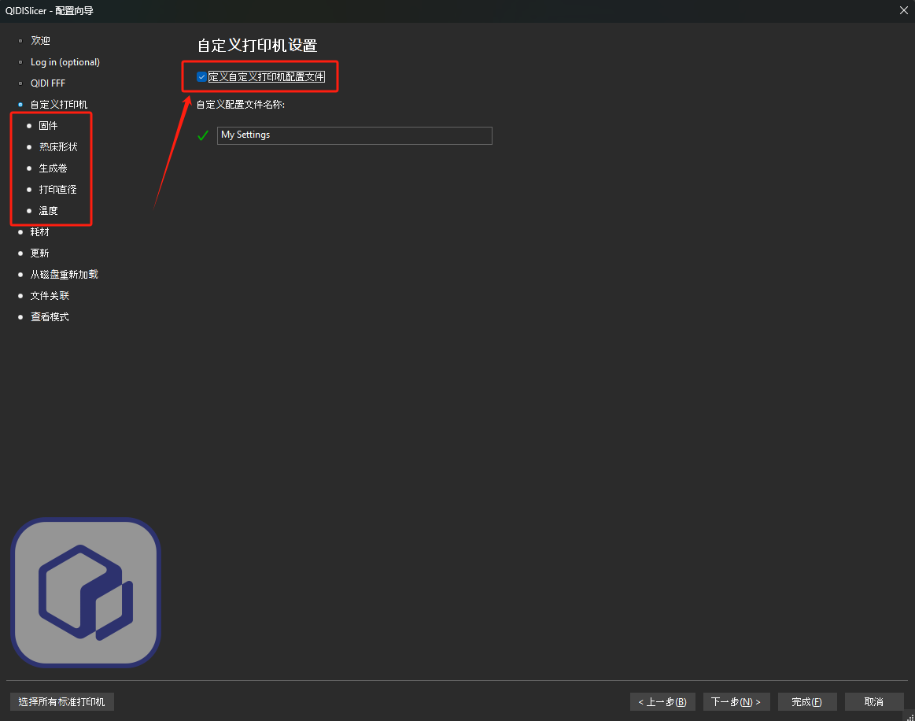Screen dimensions: 915x721
Task: Open the 固件 sub-step
Action: (x=48, y=126)
